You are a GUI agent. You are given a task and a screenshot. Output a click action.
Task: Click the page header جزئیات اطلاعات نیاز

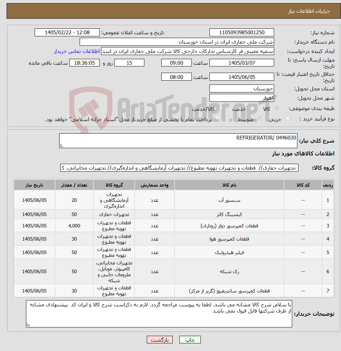309,11
